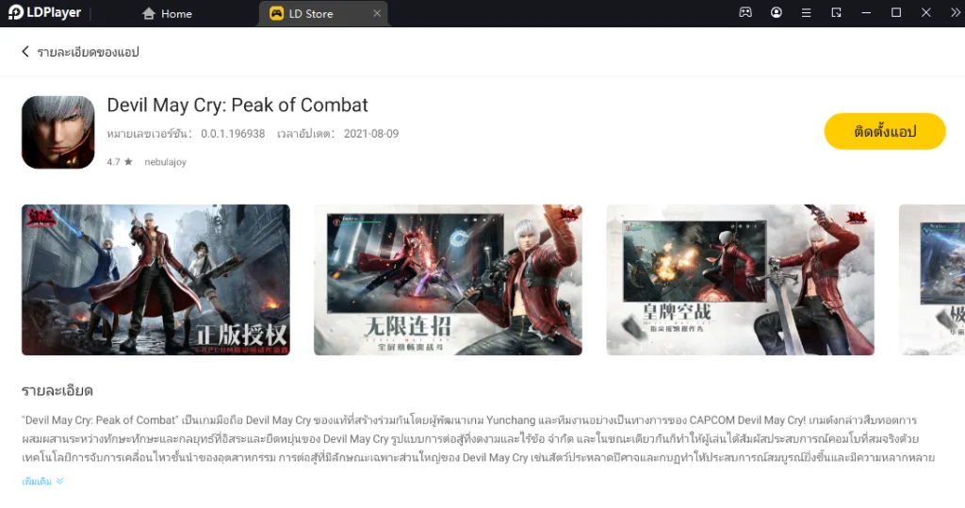The image size is (965, 508).
Task: Click the รายละเอียด section heading
Action: 57,390
